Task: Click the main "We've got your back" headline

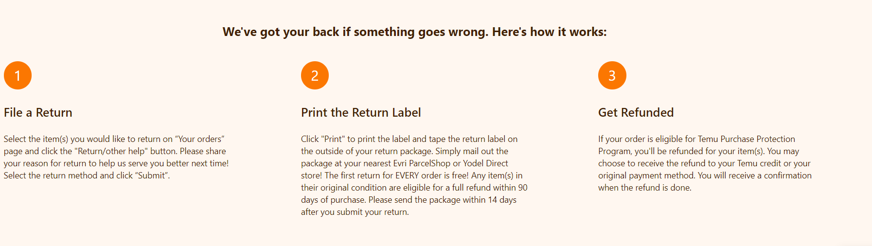Action: click(414, 32)
